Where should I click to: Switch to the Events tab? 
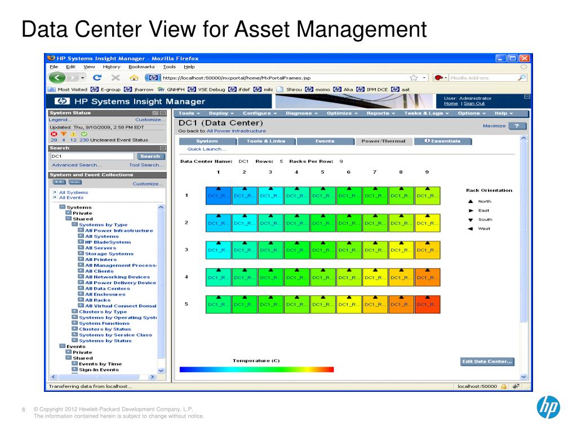click(325, 142)
